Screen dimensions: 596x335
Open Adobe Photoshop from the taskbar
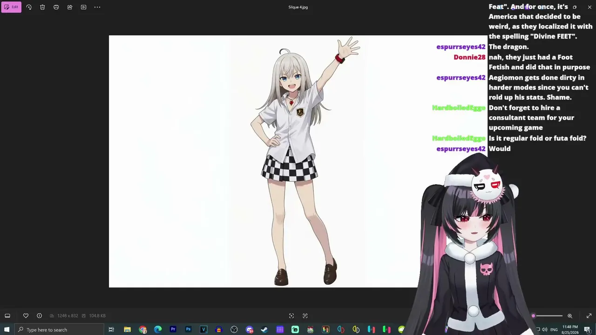(188, 329)
